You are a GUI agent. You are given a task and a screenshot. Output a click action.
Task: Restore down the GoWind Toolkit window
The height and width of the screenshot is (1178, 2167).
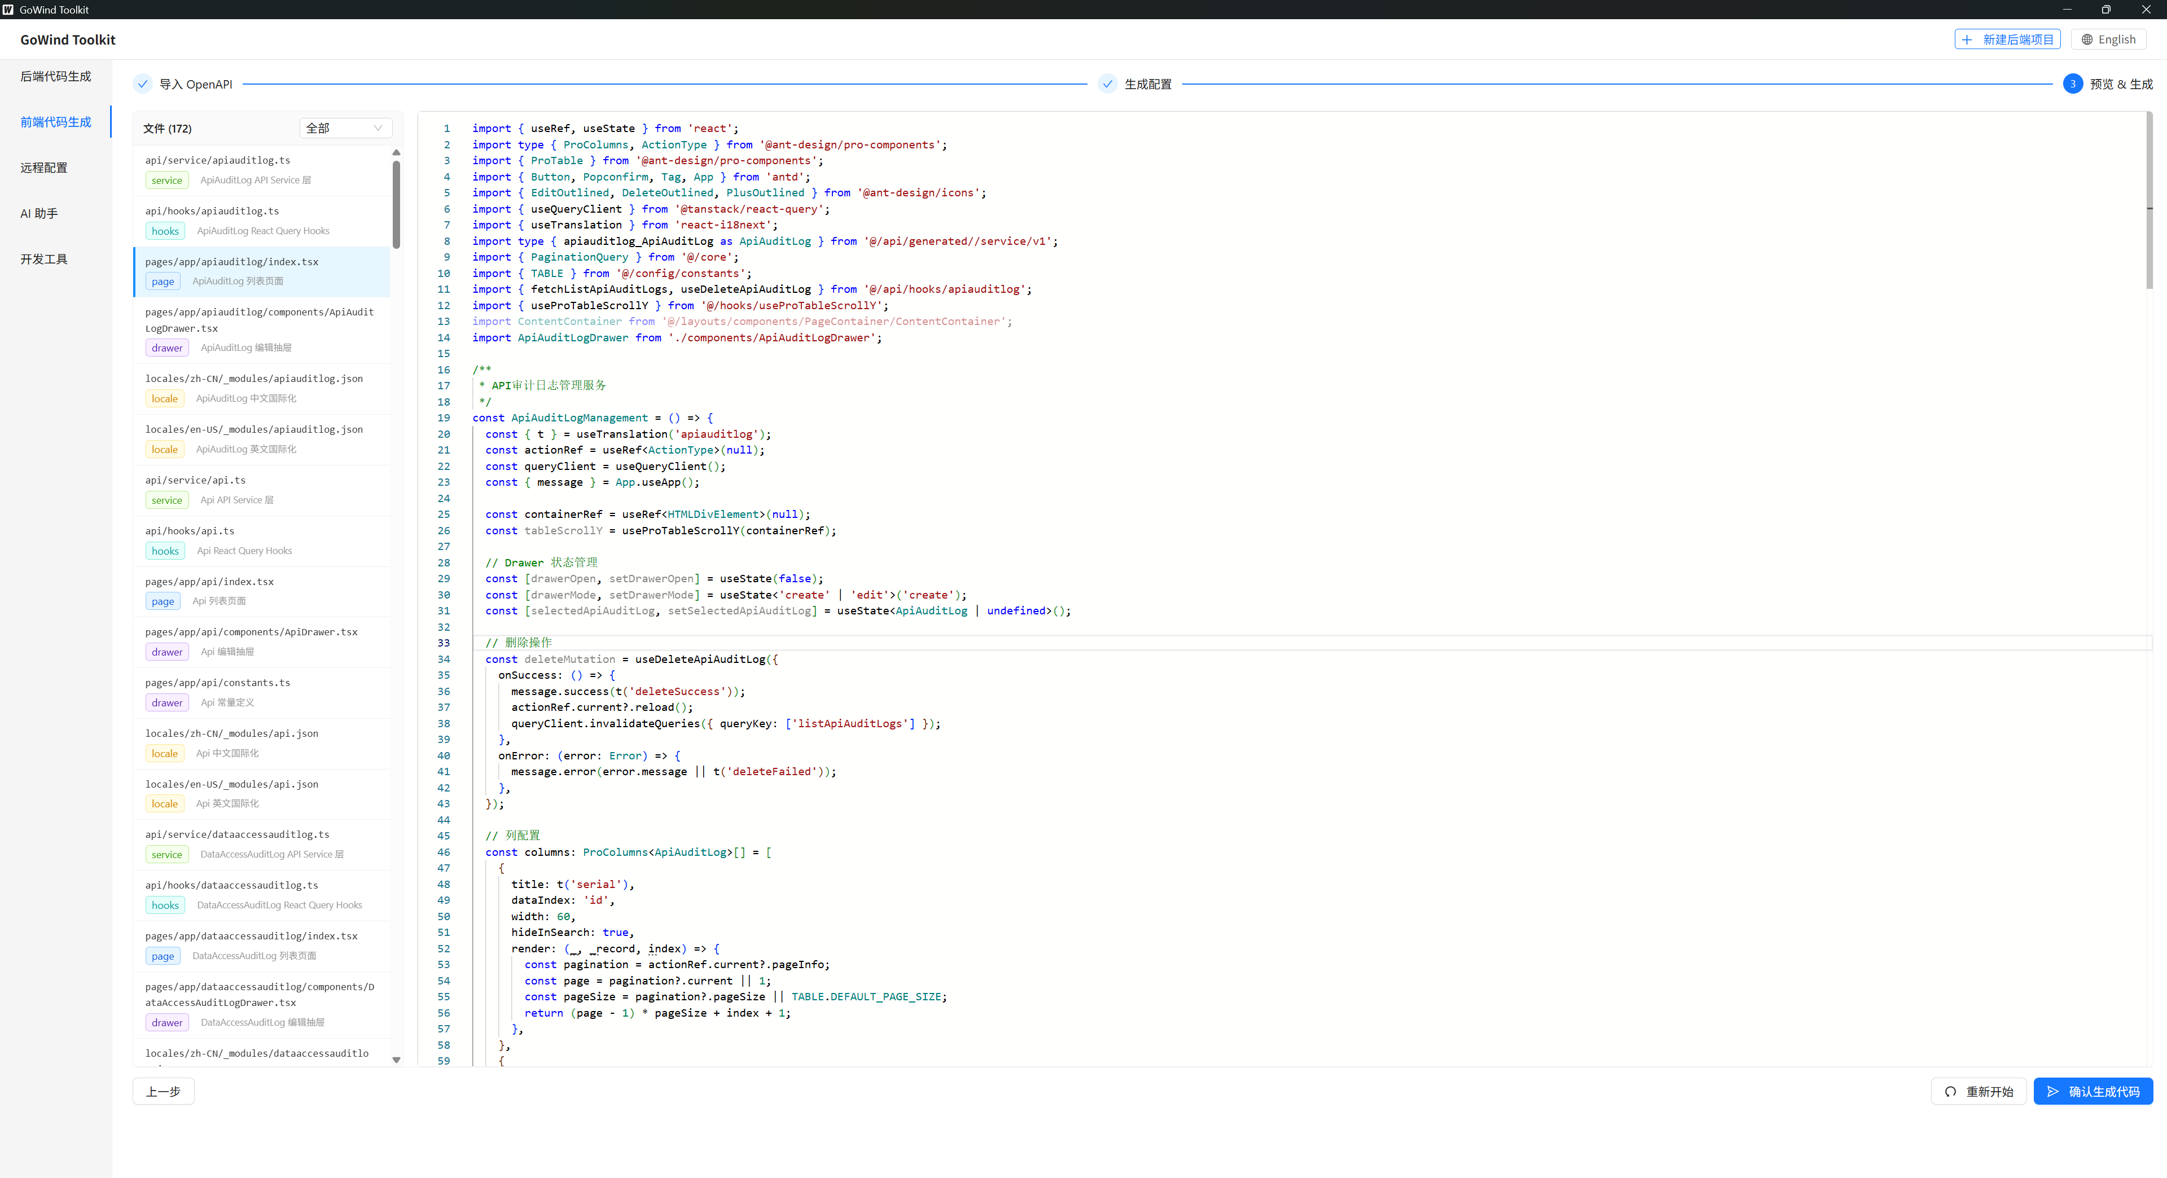click(x=2107, y=9)
